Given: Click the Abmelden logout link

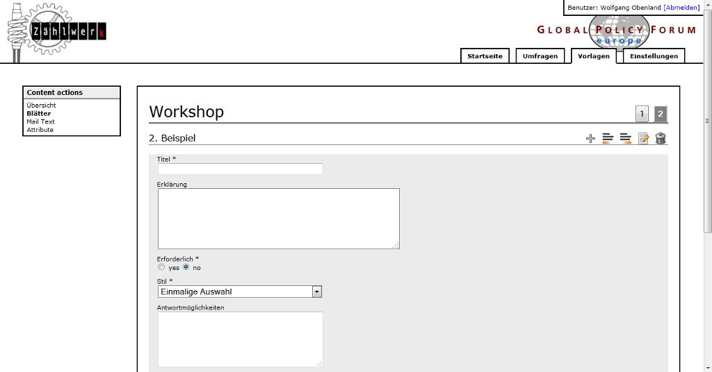Looking at the screenshot, I should (681, 8).
